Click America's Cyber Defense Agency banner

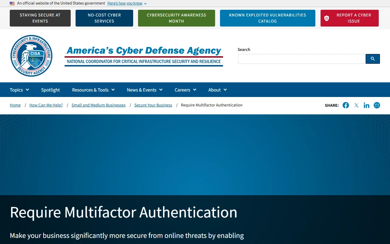coord(144,56)
